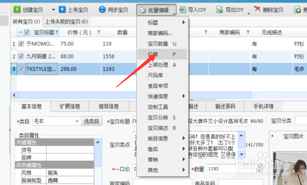Uncheck the TKSTYLE row checkbox
The image size is (307, 185).
click(x=21, y=69)
